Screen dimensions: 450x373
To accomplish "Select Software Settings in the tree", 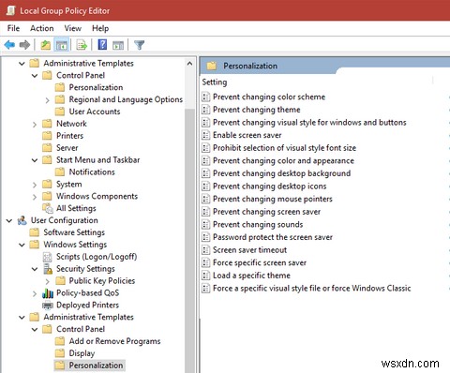I will coord(74,232).
